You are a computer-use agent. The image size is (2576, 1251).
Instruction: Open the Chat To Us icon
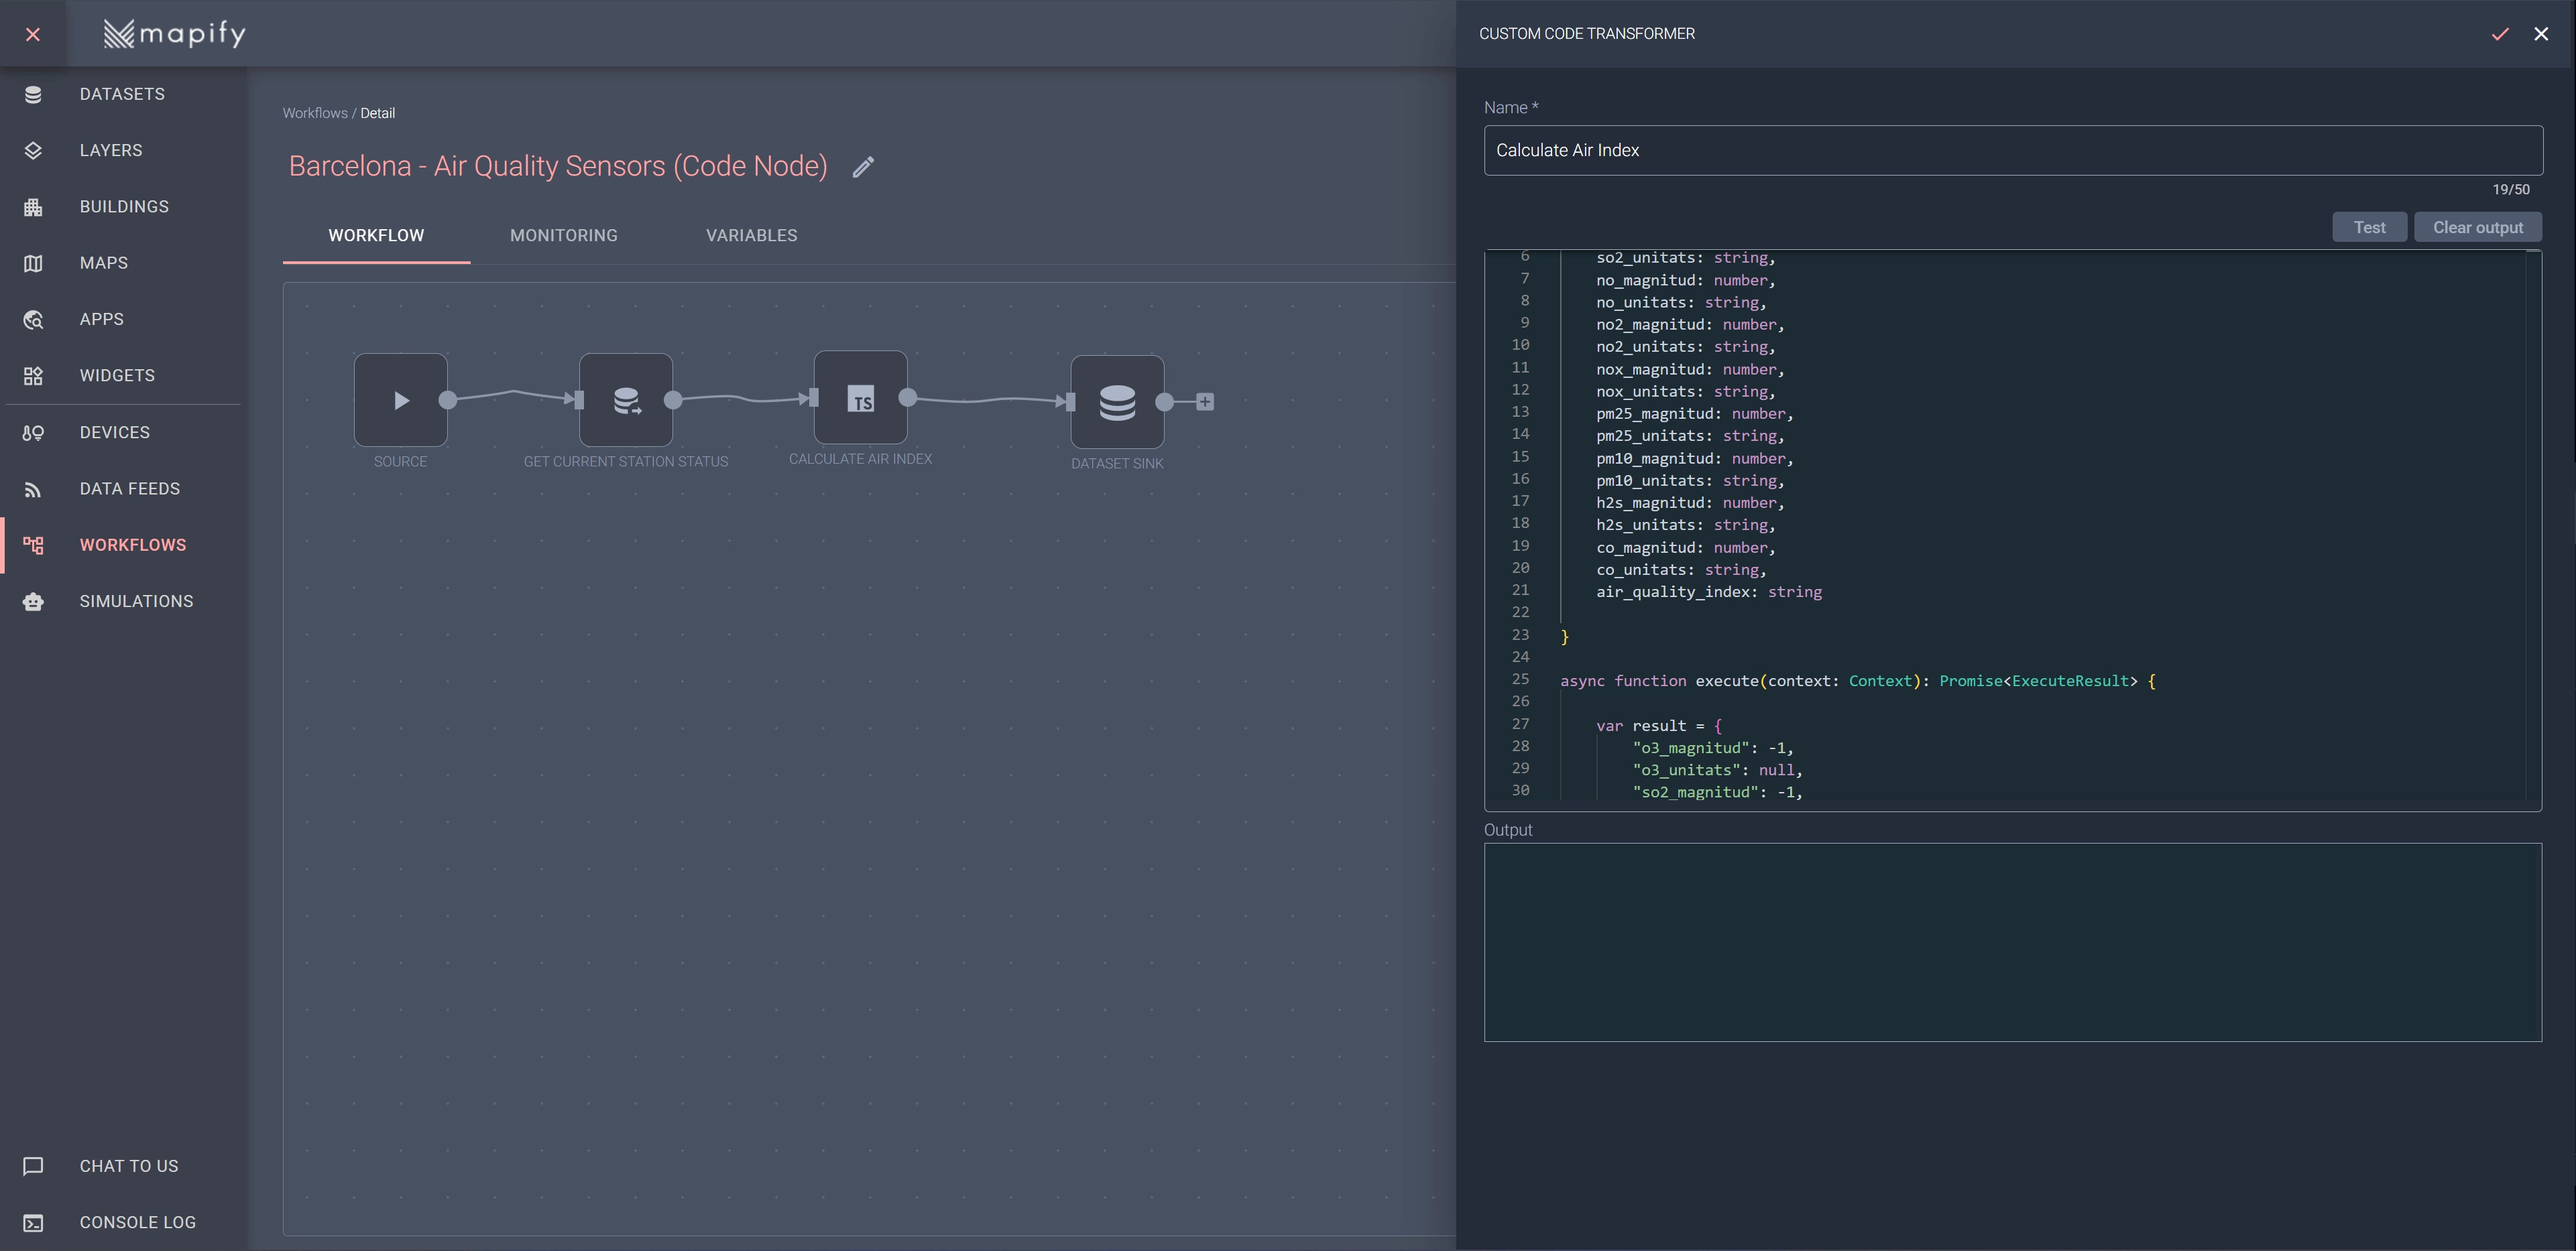click(33, 1166)
